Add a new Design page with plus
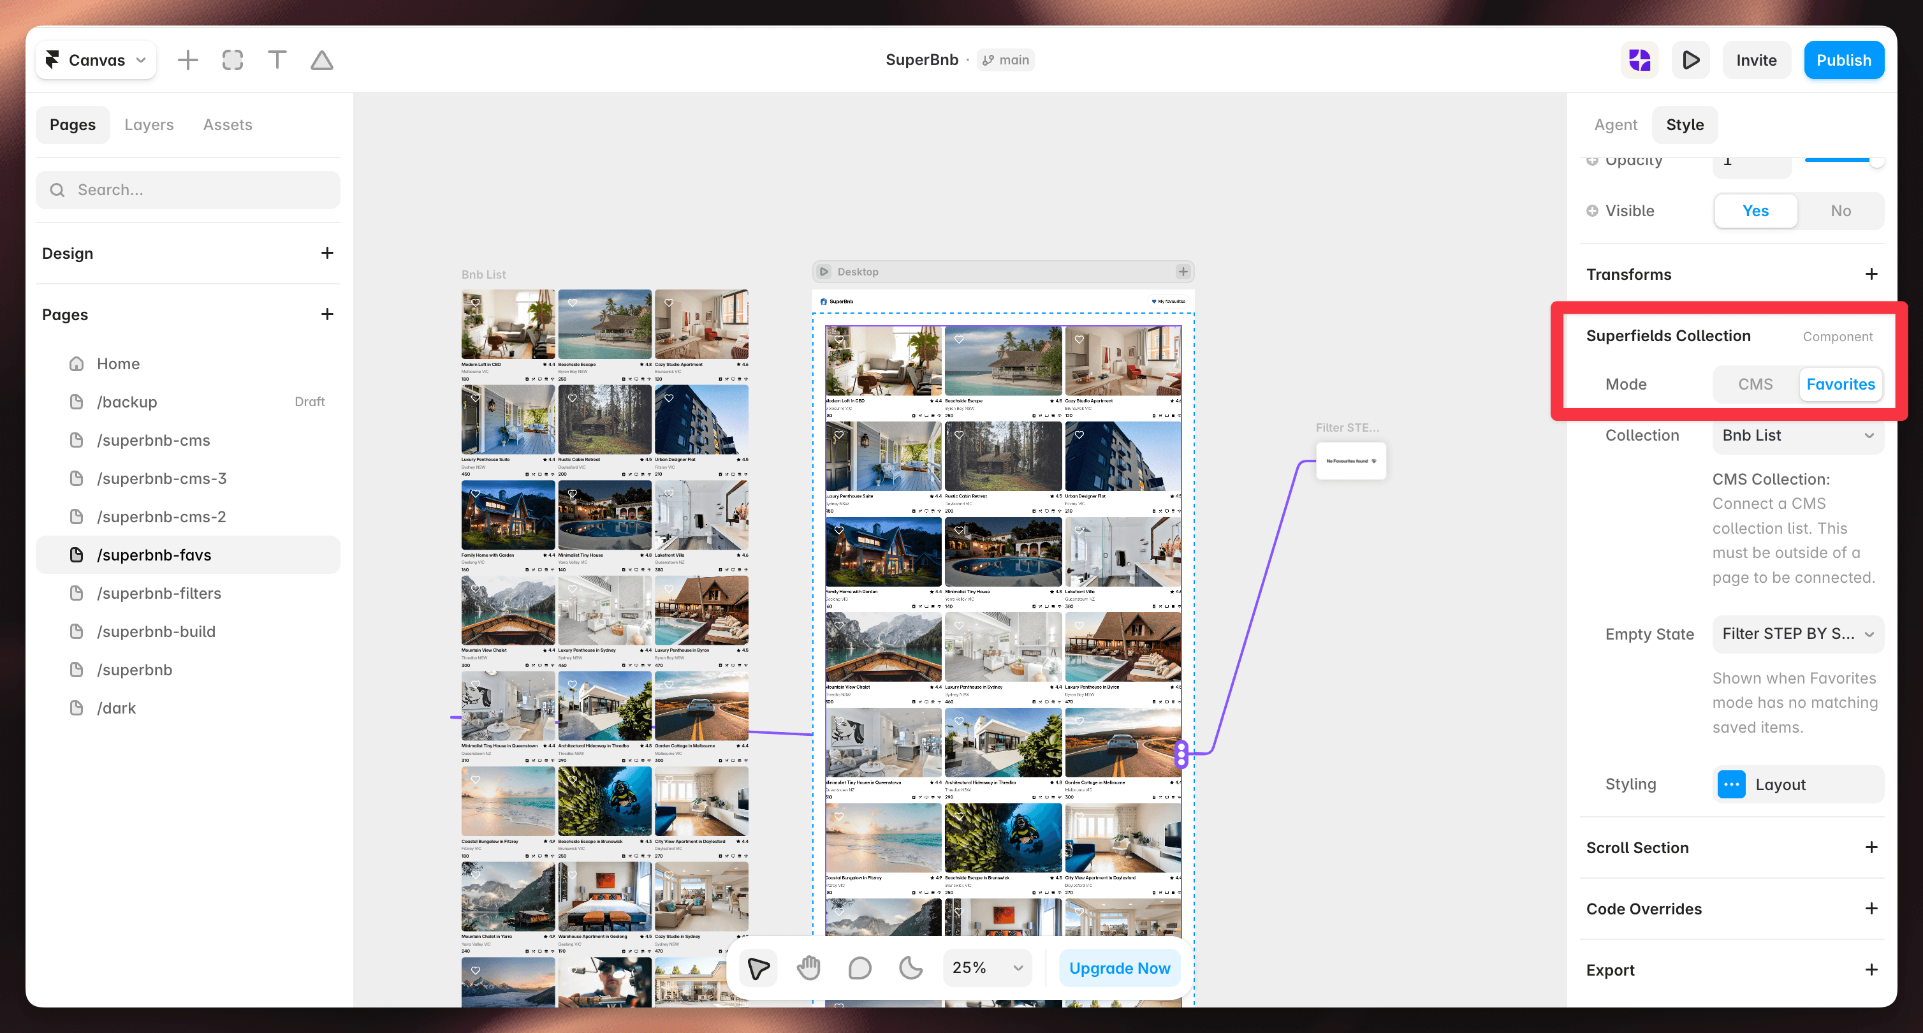The image size is (1923, 1033). [x=327, y=253]
